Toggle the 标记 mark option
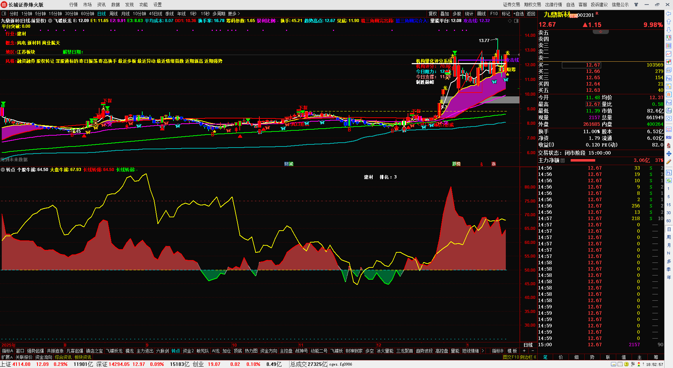This screenshot has height=368, width=673. click(x=506, y=14)
